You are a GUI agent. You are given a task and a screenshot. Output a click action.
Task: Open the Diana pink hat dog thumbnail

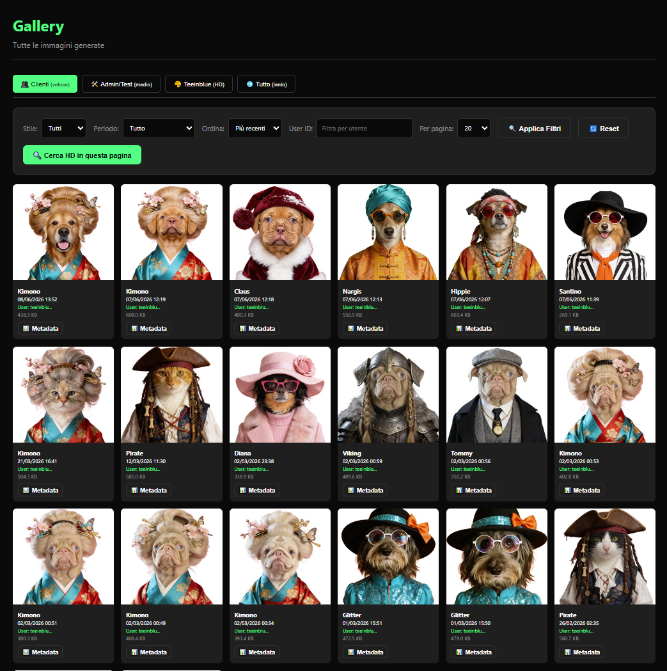point(280,395)
